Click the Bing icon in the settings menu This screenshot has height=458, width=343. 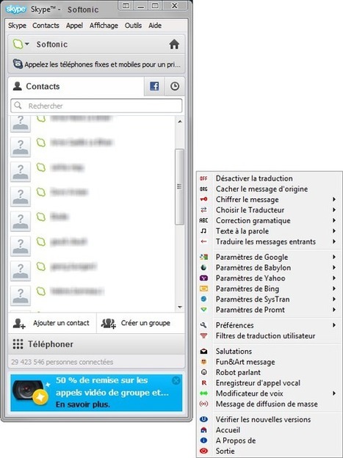(x=203, y=288)
